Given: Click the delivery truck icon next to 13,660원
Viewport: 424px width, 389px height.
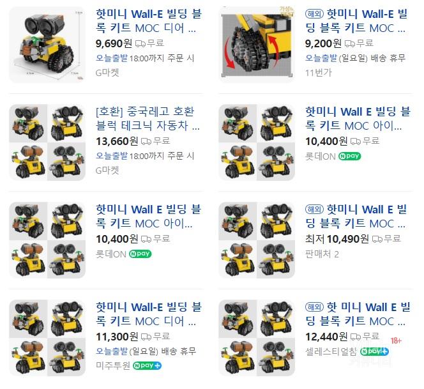Looking at the screenshot, I should pyautogui.click(x=146, y=141).
